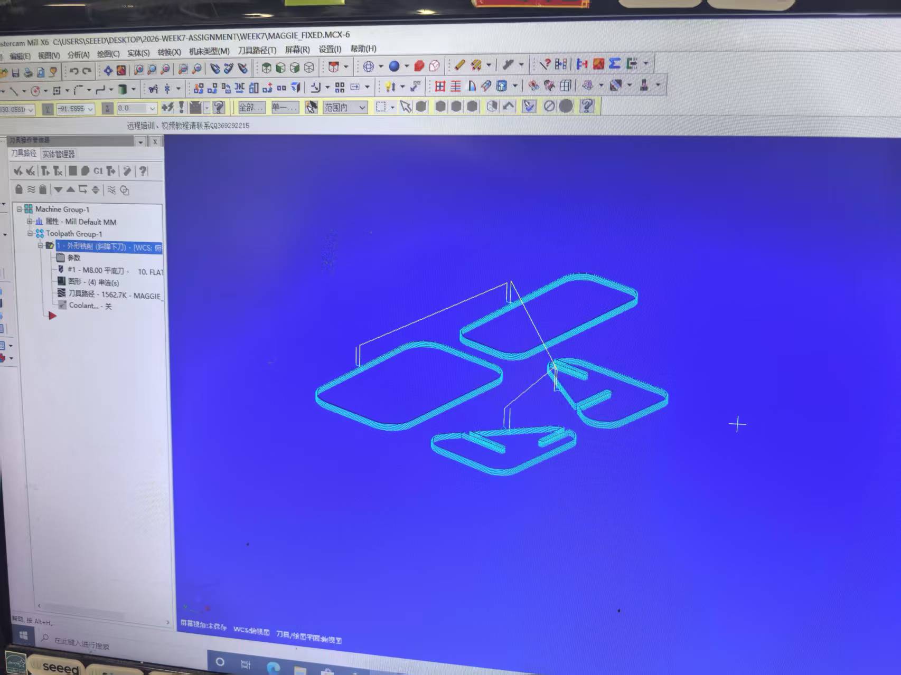Click the Undo arrow in the toolbar
Image resolution: width=901 pixels, height=675 pixels.
[x=74, y=71]
